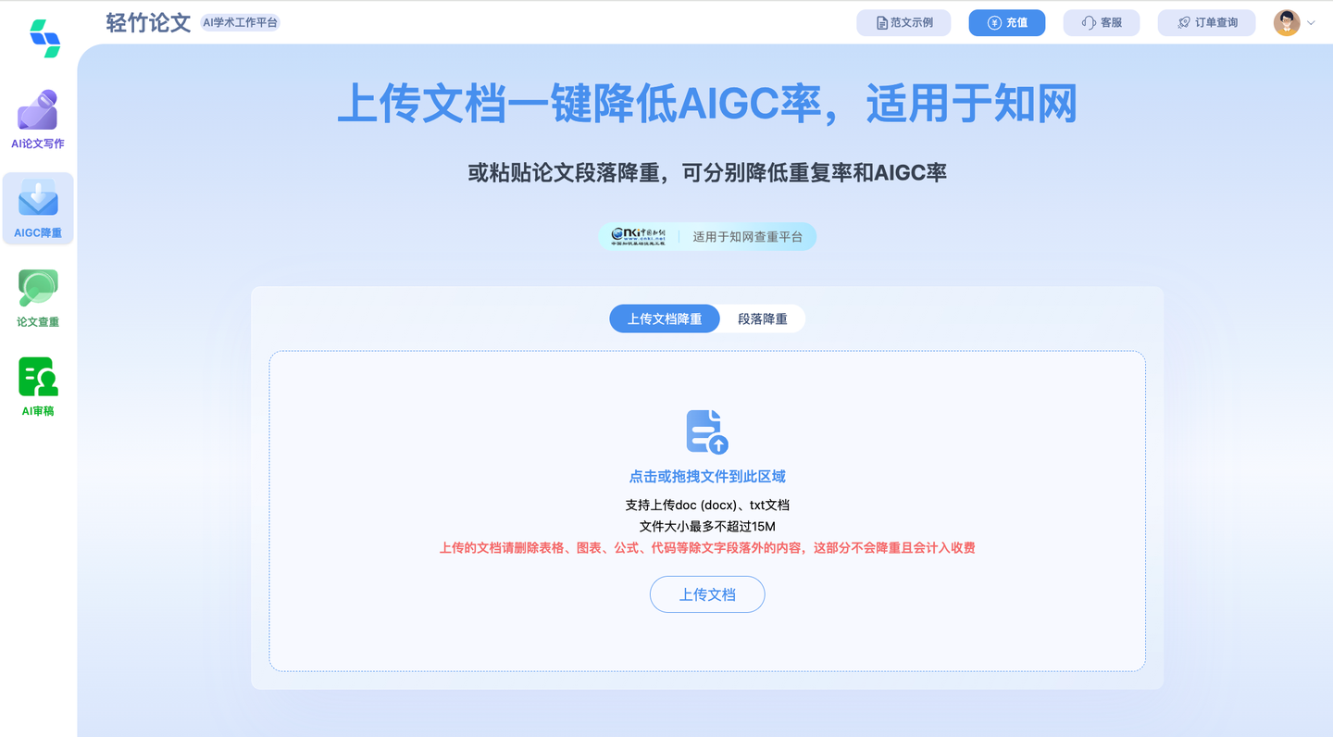Open the AI审稿 panel

pos(37,384)
